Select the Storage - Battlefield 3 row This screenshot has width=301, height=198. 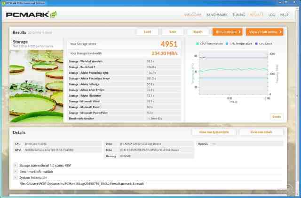pos(124,67)
